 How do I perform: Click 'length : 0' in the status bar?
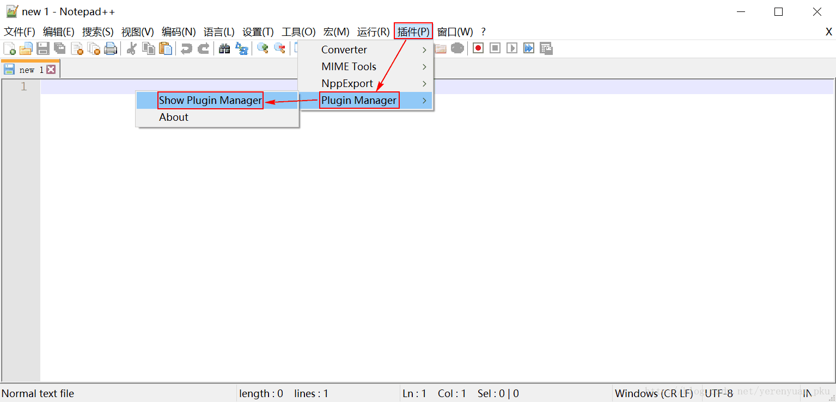[261, 393]
